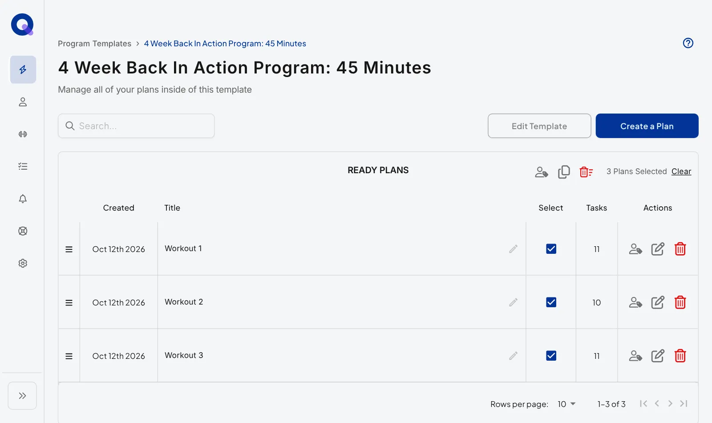Open the clients person icon in sidebar
Screen dimensions: 712x423
tap(23, 102)
